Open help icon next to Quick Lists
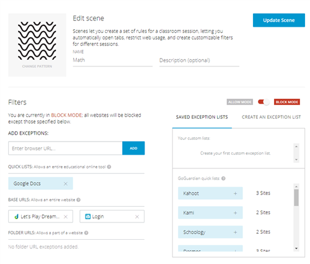 [109, 167]
